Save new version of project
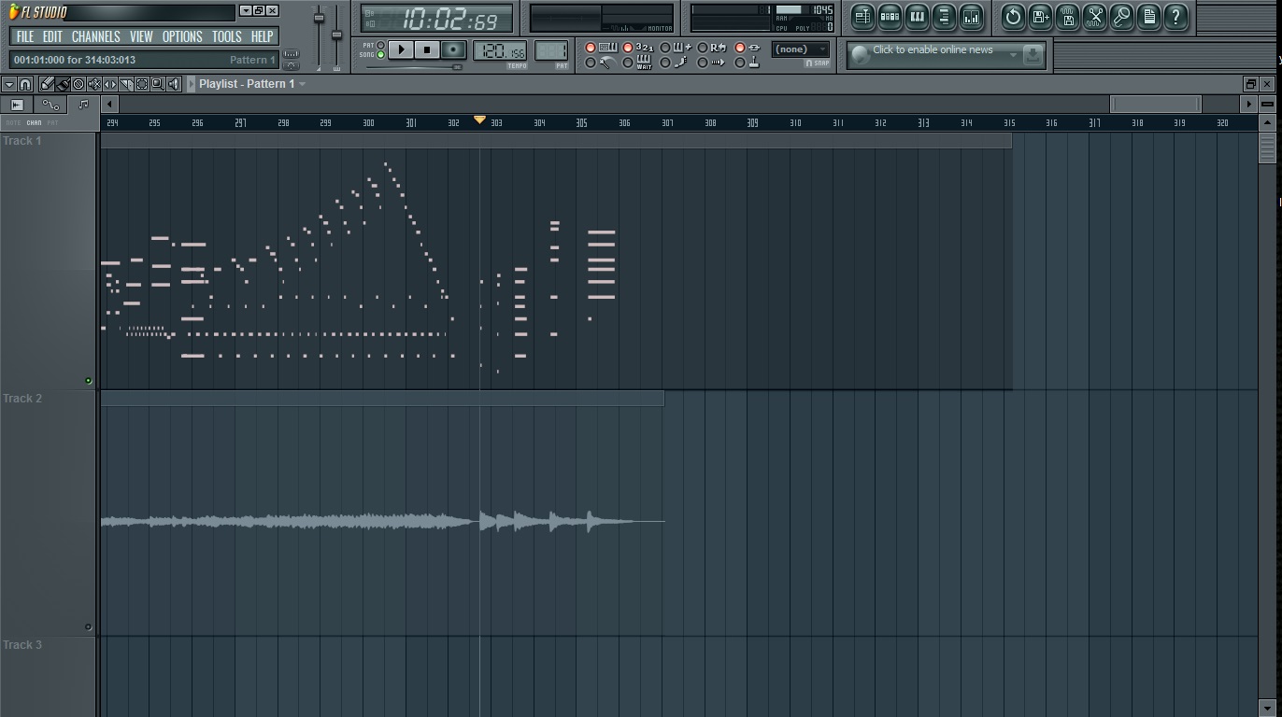Image resolution: width=1282 pixels, height=717 pixels. tap(1040, 17)
